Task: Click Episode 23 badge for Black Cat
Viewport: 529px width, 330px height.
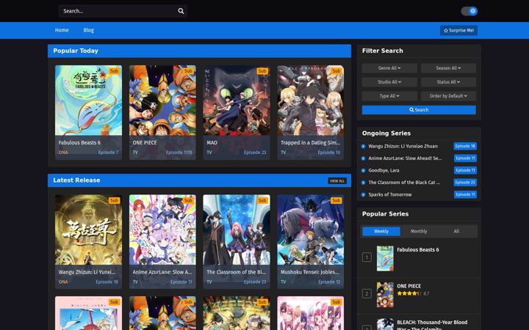Action: coord(465,183)
